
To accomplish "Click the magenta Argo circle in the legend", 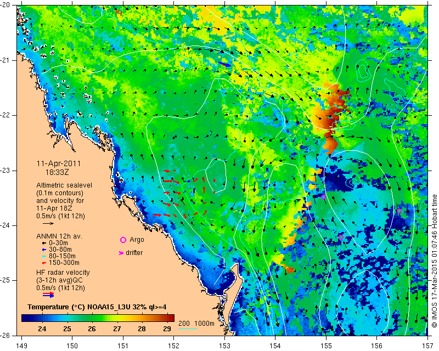I will 123,240.
